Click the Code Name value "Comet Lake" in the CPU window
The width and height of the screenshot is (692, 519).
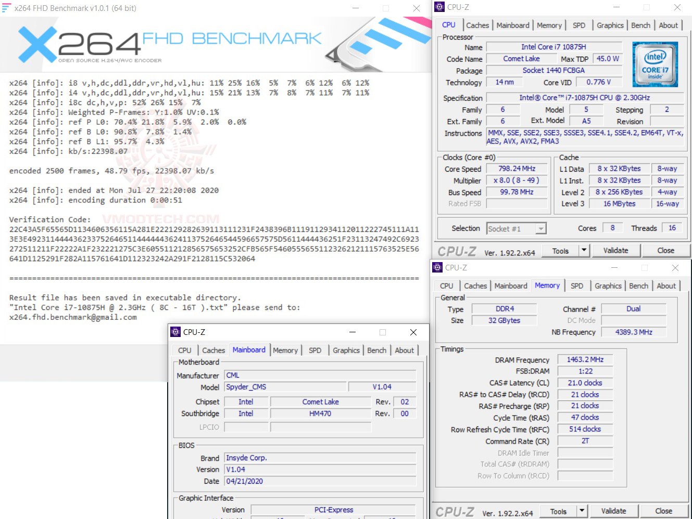click(x=521, y=59)
